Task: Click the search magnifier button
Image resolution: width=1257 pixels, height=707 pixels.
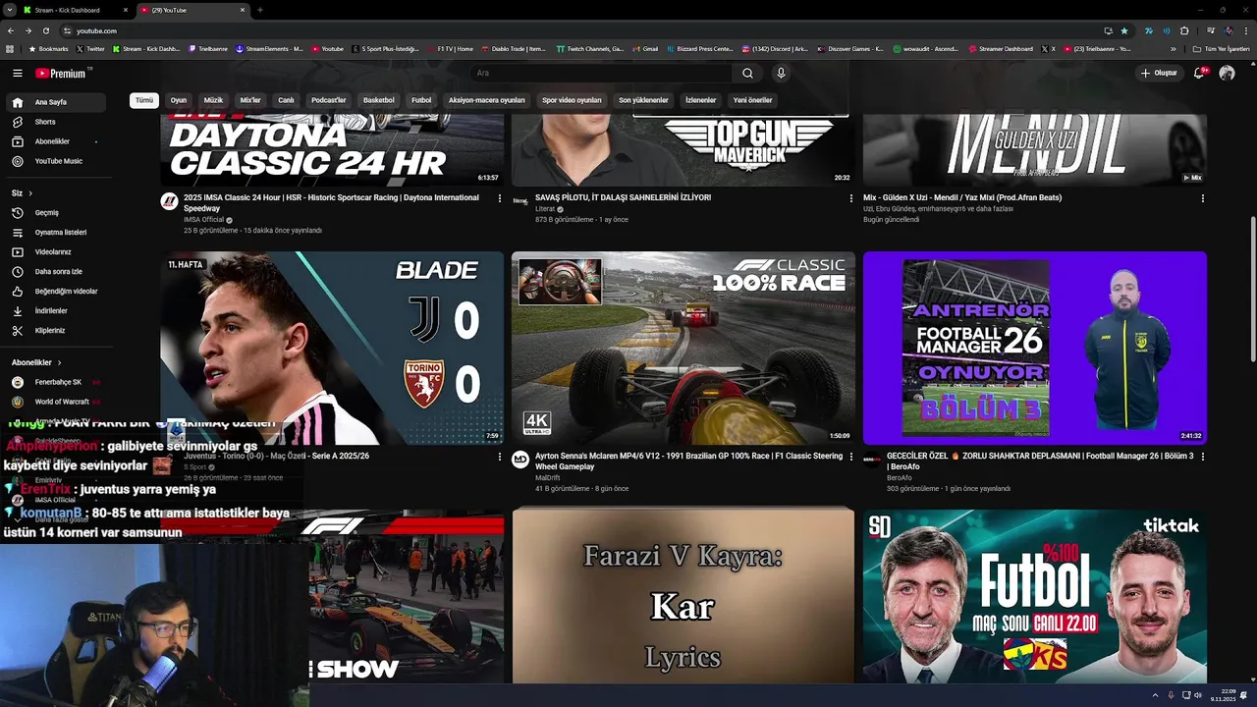Action: coord(747,73)
